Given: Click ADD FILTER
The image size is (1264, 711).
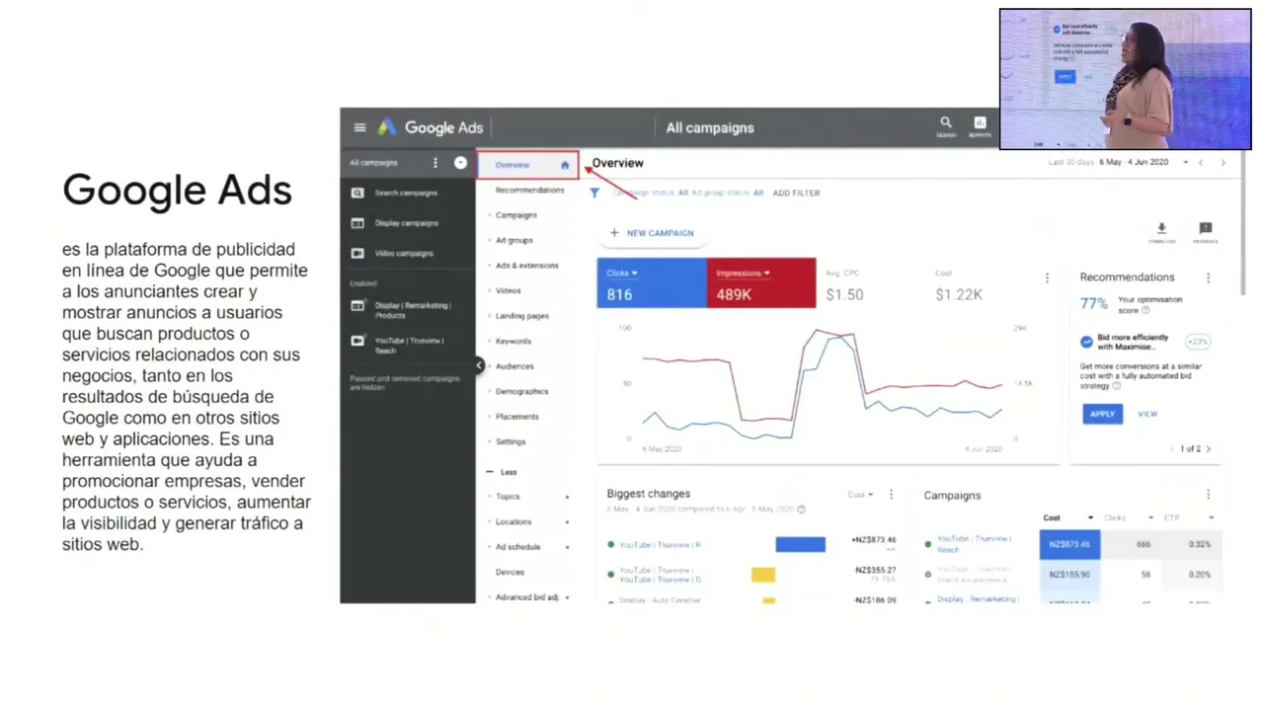Looking at the screenshot, I should (796, 193).
